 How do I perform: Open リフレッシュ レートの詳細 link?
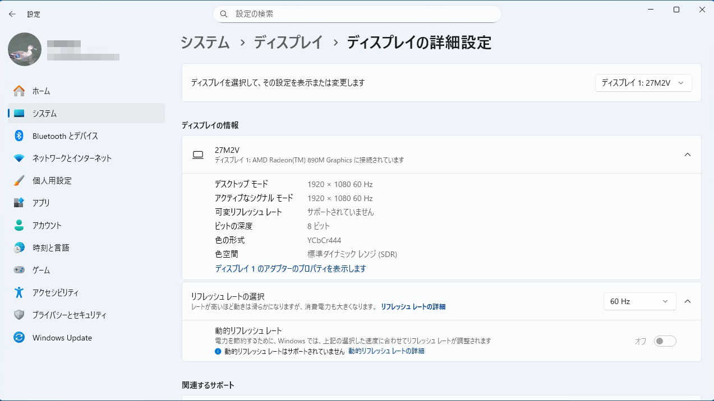[x=413, y=307]
